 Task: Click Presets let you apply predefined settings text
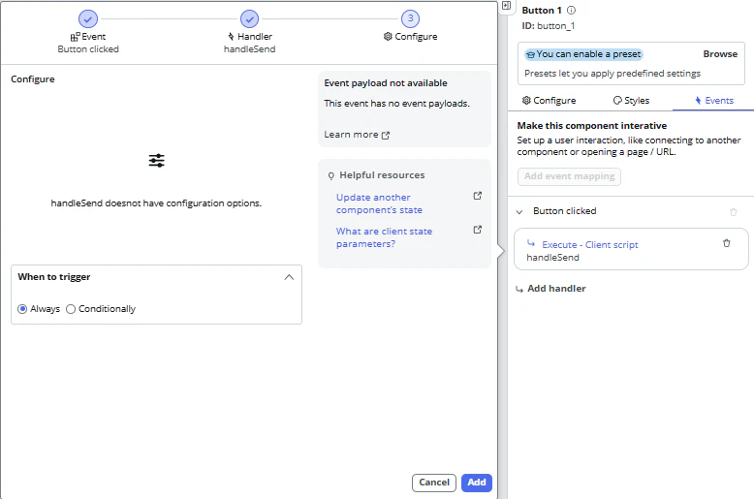[613, 74]
